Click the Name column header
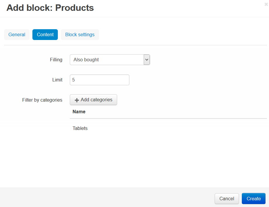This screenshot has height=207, width=269. (79, 112)
